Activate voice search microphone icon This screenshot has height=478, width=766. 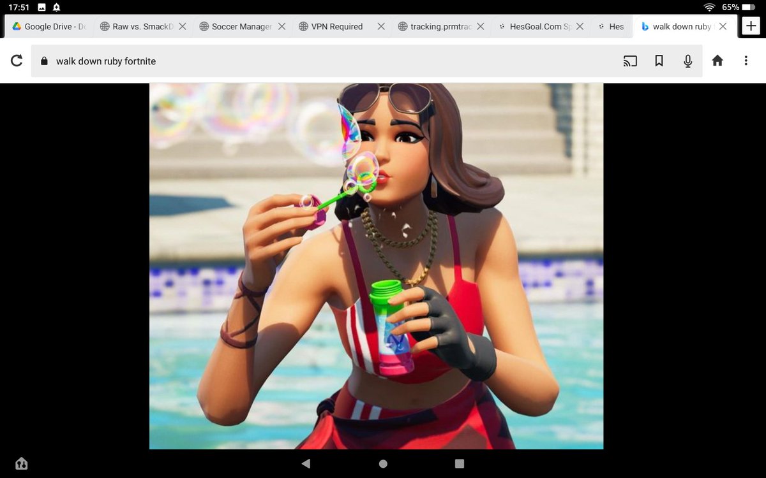point(688,61)
